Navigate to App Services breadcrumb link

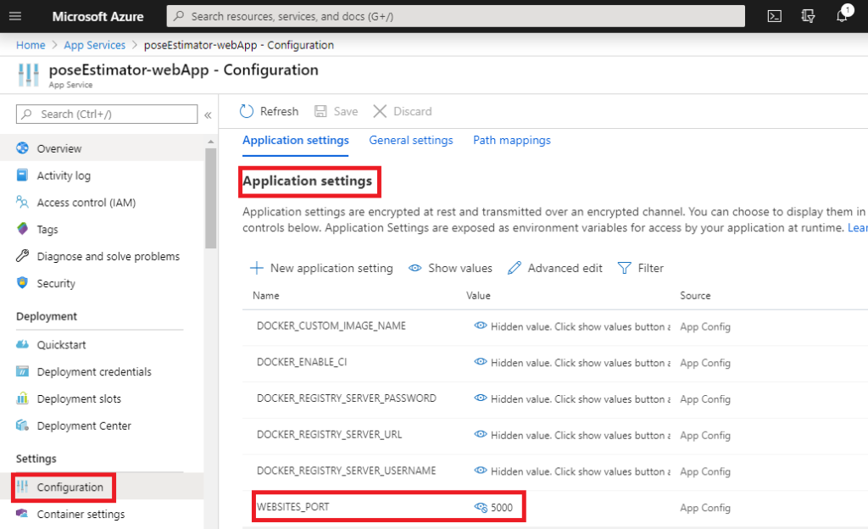(94, 45)
